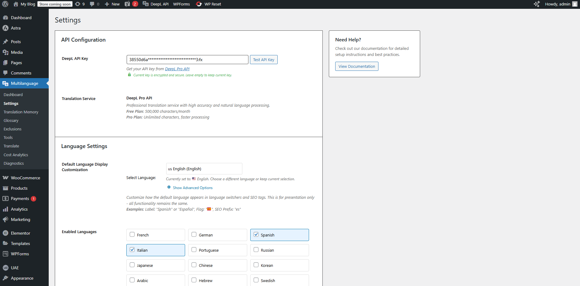Uncheck the Italian language checkbox
Viewport: 580px width, 286px height.
132,250
